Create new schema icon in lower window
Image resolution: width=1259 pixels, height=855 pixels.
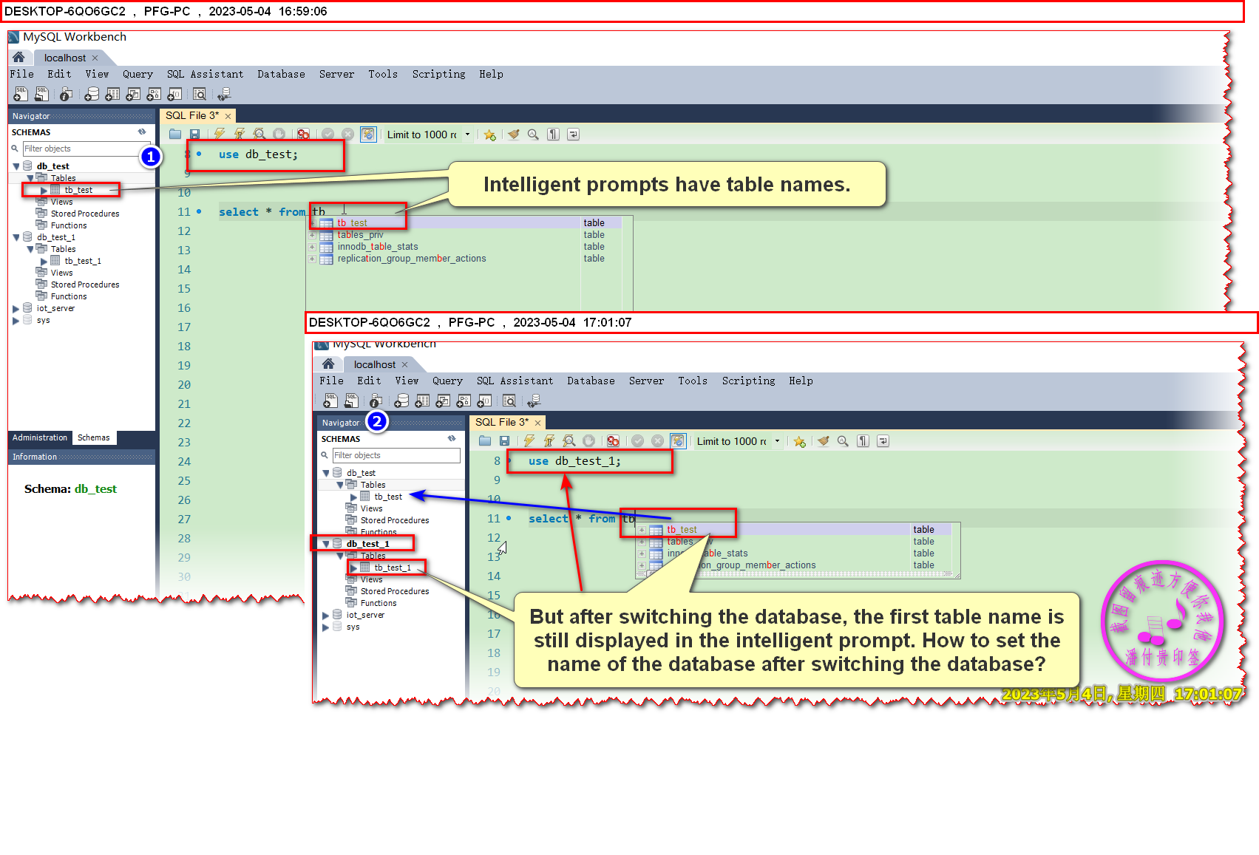coord(401,401)
